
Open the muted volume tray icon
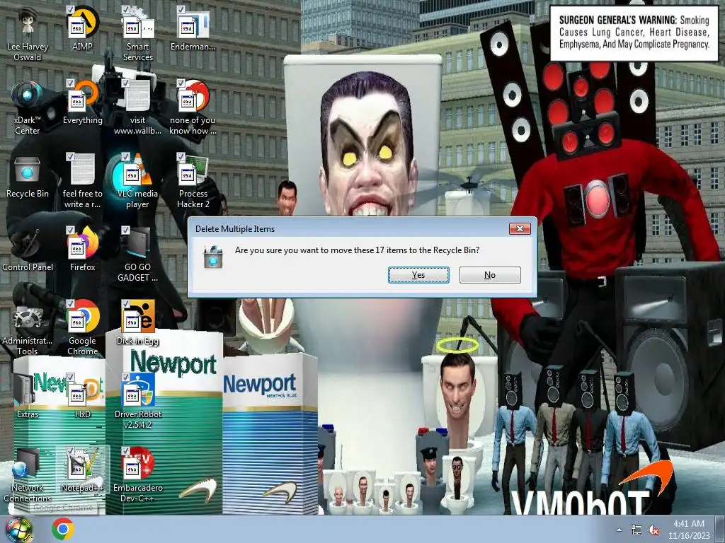tap(653, 530)
